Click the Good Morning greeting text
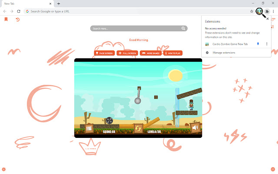 [x=139, y=40]
